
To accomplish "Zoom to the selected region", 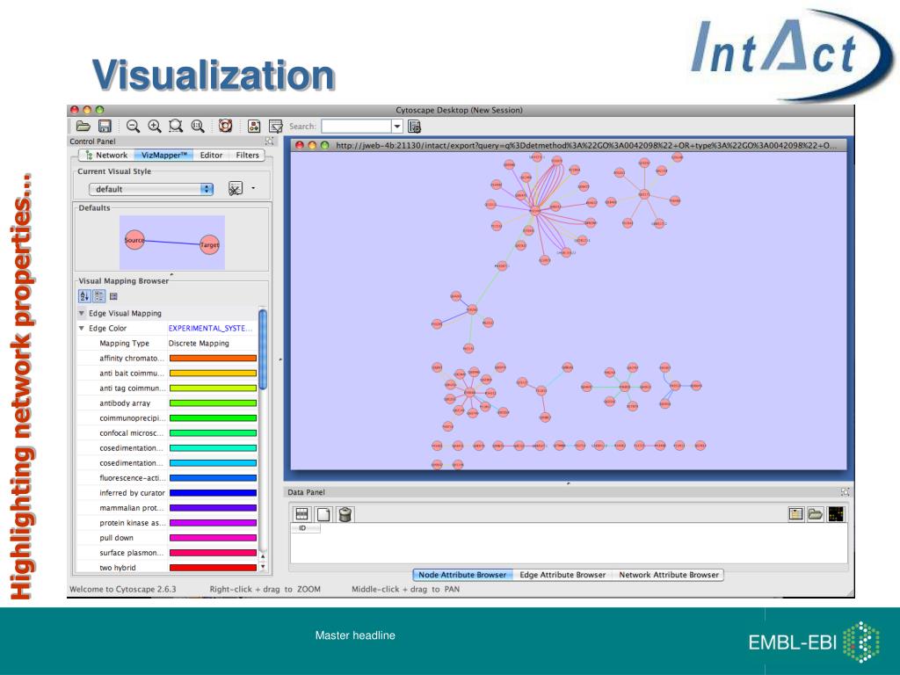I will click(176, 127).
